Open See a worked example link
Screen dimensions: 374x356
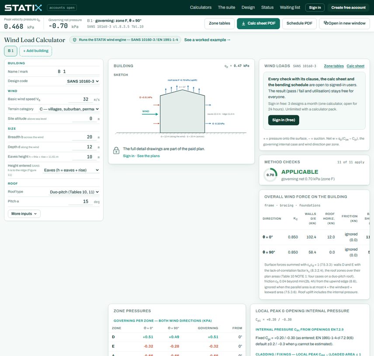207,40
